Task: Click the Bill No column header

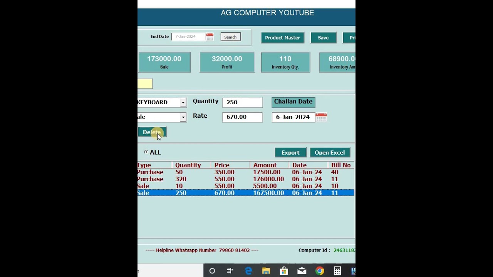Action: tap(341, 165)
